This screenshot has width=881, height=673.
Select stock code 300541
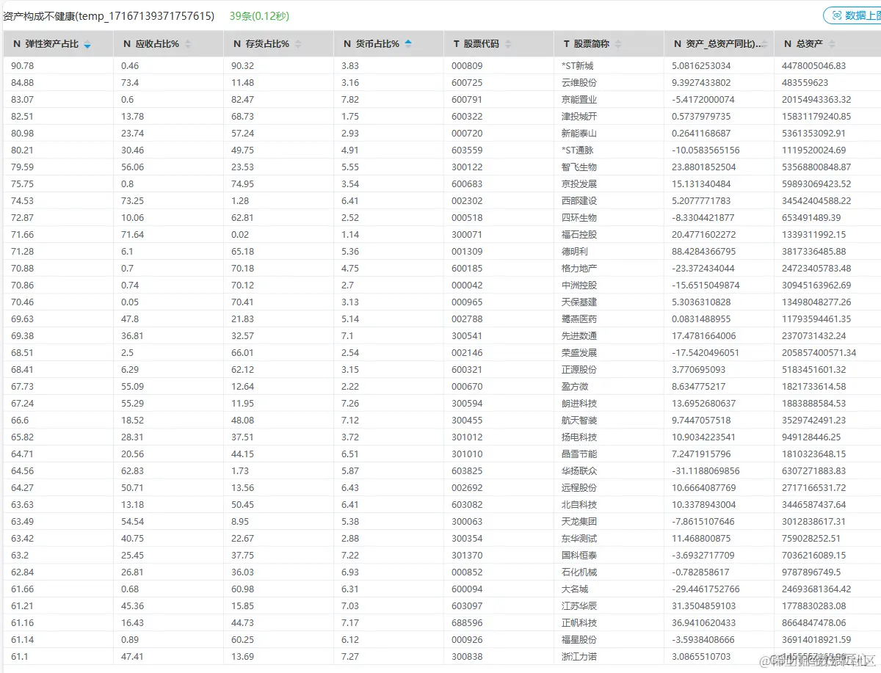point(467,336)
